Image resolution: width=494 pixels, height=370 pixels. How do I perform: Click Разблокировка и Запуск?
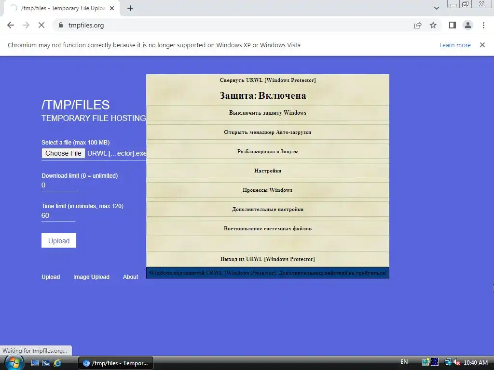[x=267, y=151]
